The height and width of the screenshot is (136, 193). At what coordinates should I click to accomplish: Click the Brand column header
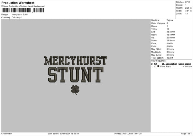pos(188,64)
